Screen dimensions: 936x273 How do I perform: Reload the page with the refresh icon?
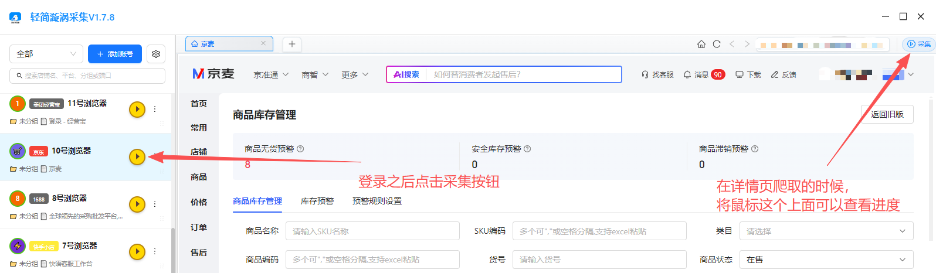point(716,44)
